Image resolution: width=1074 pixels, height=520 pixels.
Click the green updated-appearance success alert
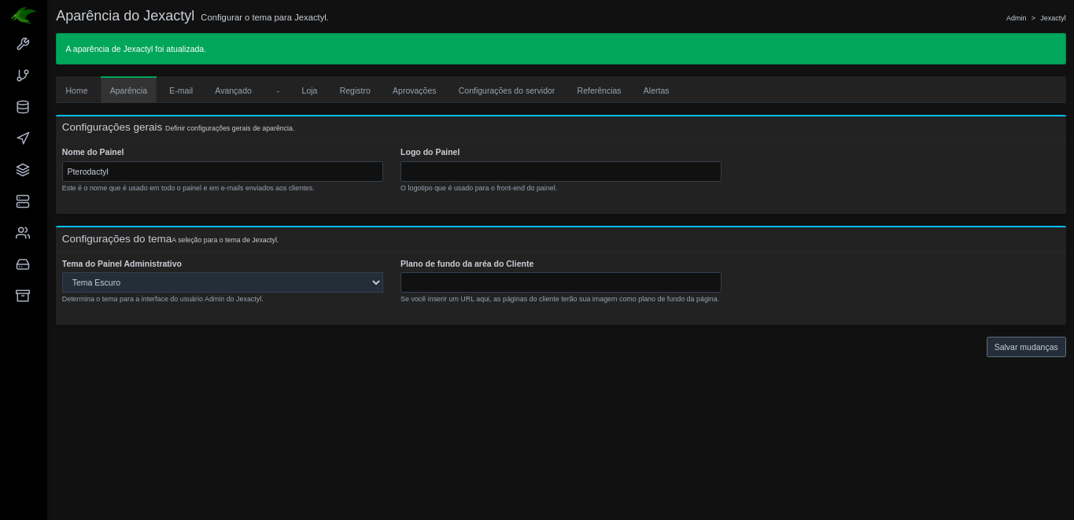[x=561, y=49]
